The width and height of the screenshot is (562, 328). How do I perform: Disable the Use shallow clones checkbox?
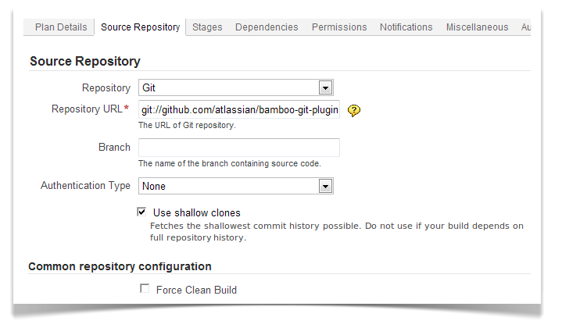tap(141, 212)
